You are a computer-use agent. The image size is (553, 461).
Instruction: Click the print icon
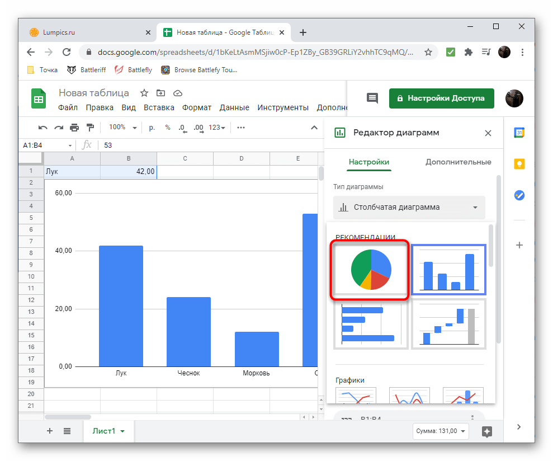click(74, 128)
